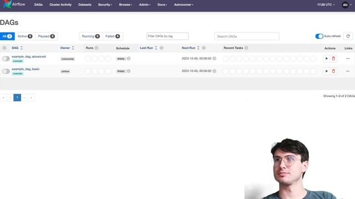Click Next Run date 2023-10-05 for example_dag_basic
Image resolution: width=355 pixels, height=199 pixels.
[196, 71]
